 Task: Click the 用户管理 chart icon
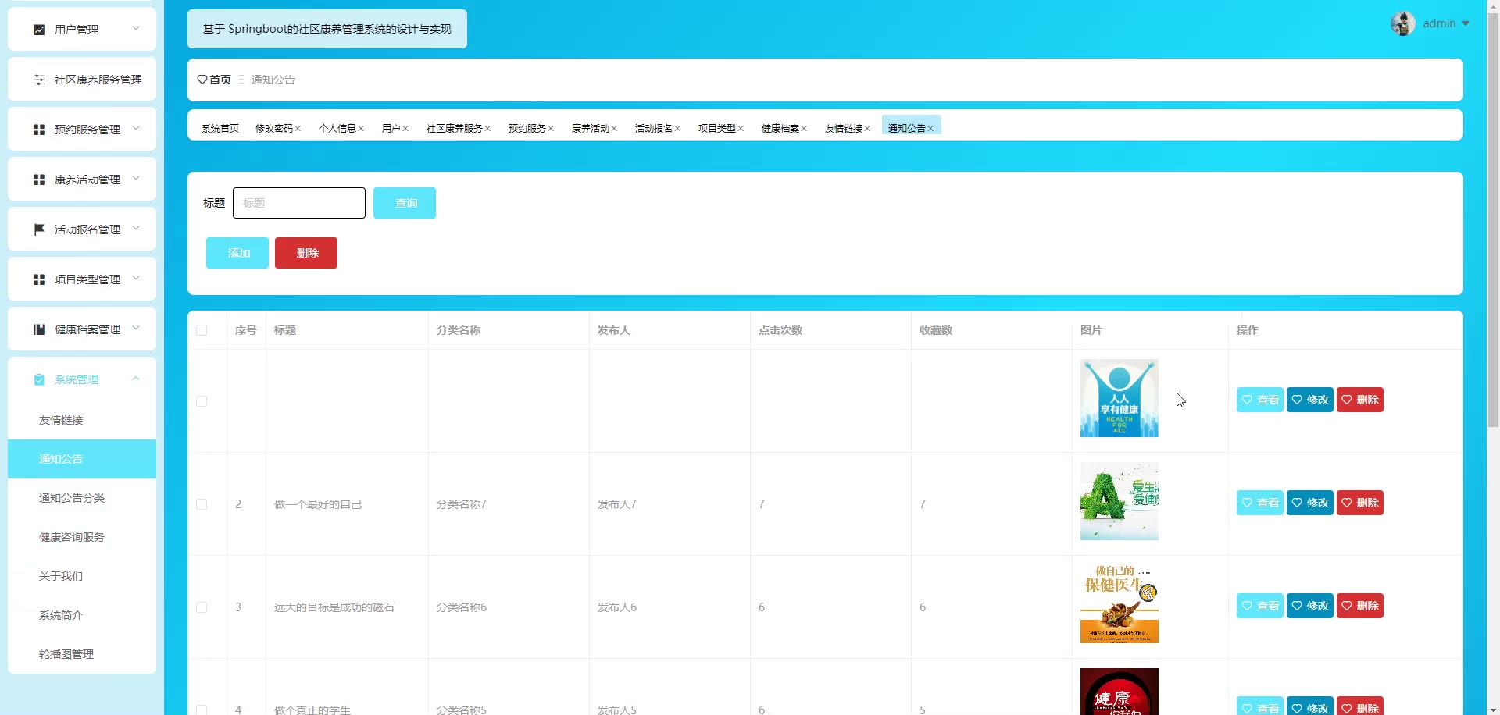tap(39, 30)
